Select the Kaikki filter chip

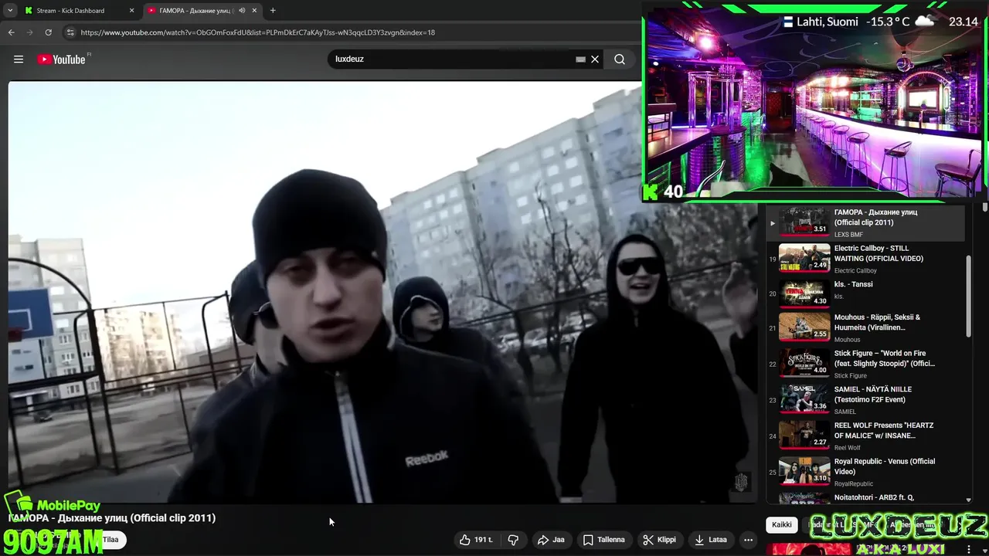(782, 525)
